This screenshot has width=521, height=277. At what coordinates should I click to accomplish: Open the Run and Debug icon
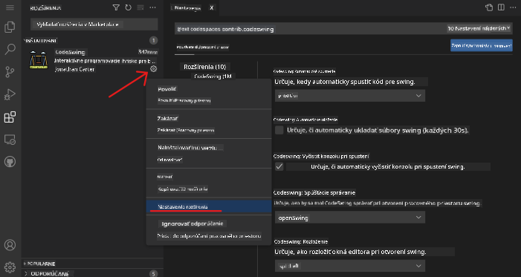pyautogui.click(x=10, y=94)
